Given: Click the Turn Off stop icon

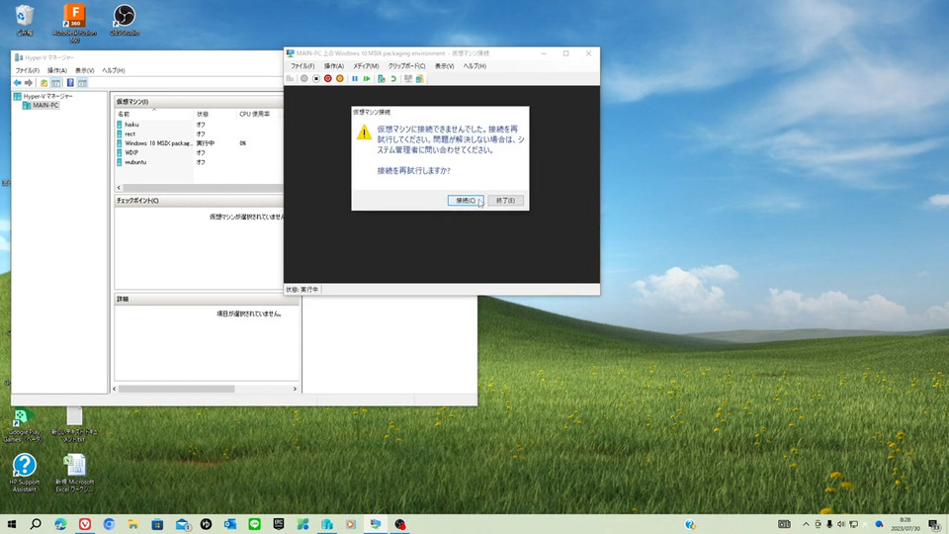Looking at the screenshot, I should [315, 78].
